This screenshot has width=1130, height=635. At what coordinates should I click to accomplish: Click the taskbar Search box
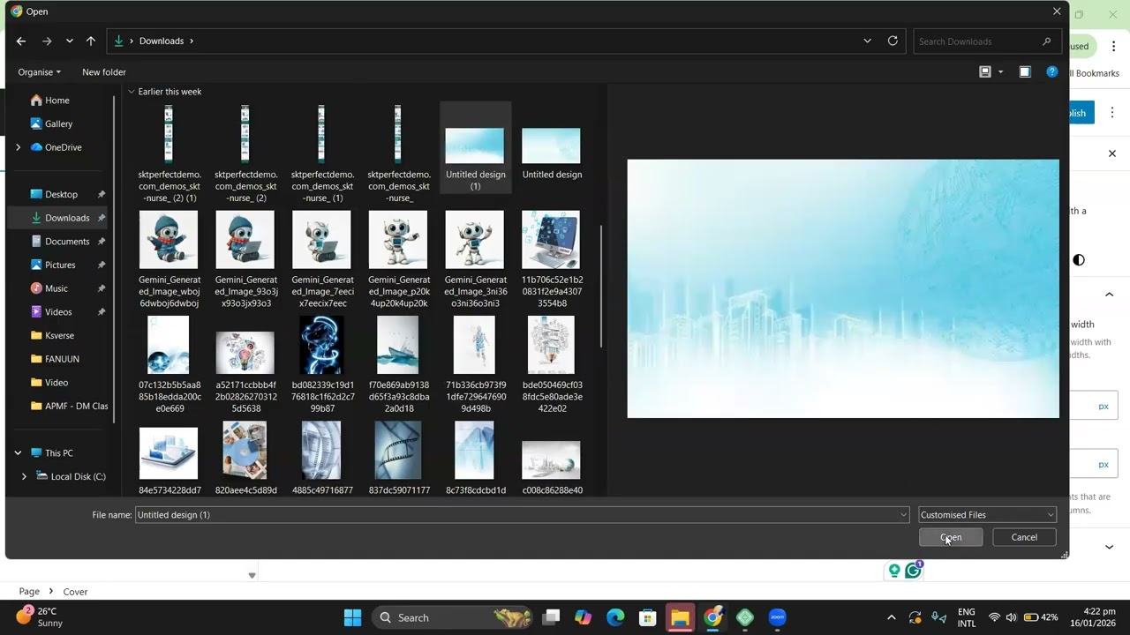click(x=454, y=617)
